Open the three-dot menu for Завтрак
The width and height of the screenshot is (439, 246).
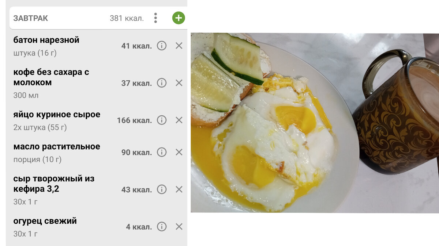(155, 18)
